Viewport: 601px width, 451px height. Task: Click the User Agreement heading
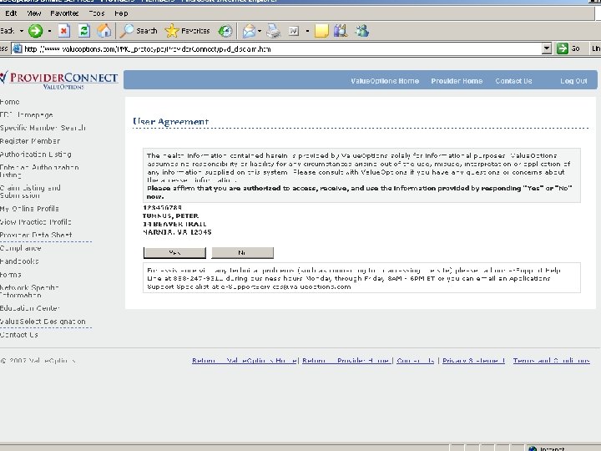(x=170, y=122)
